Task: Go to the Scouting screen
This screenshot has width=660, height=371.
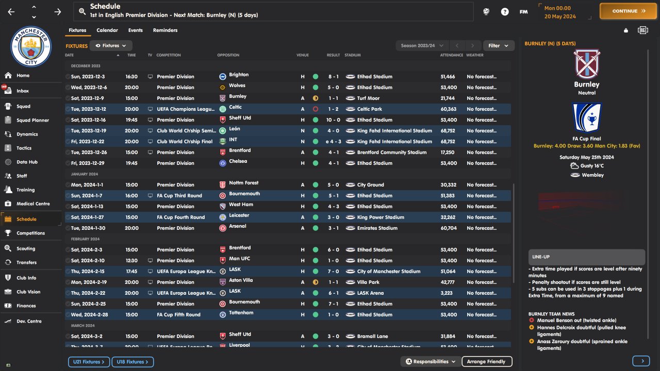Action: coord(26,249)
